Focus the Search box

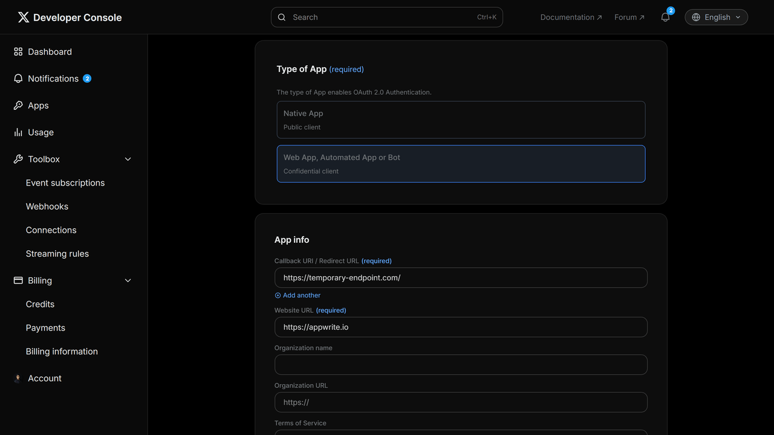pos(386,18)
